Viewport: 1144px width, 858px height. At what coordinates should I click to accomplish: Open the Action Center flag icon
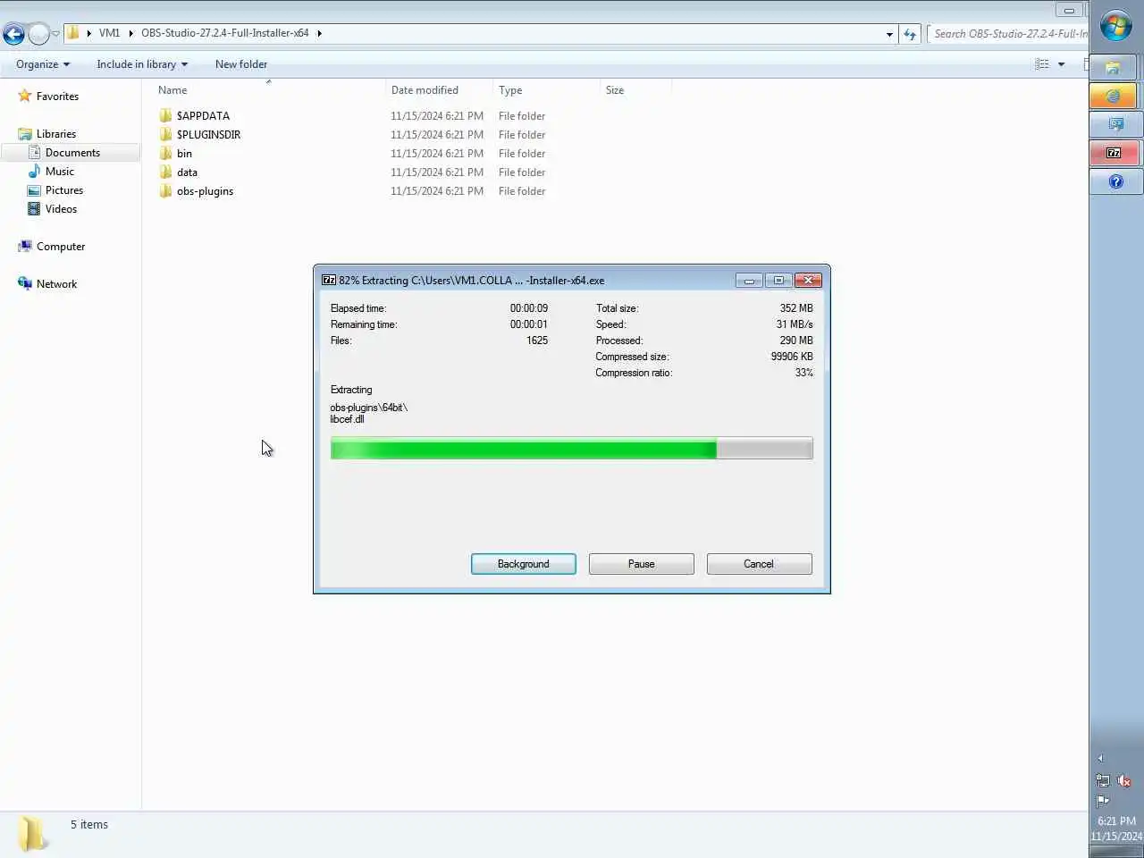tap(1103, 801)
